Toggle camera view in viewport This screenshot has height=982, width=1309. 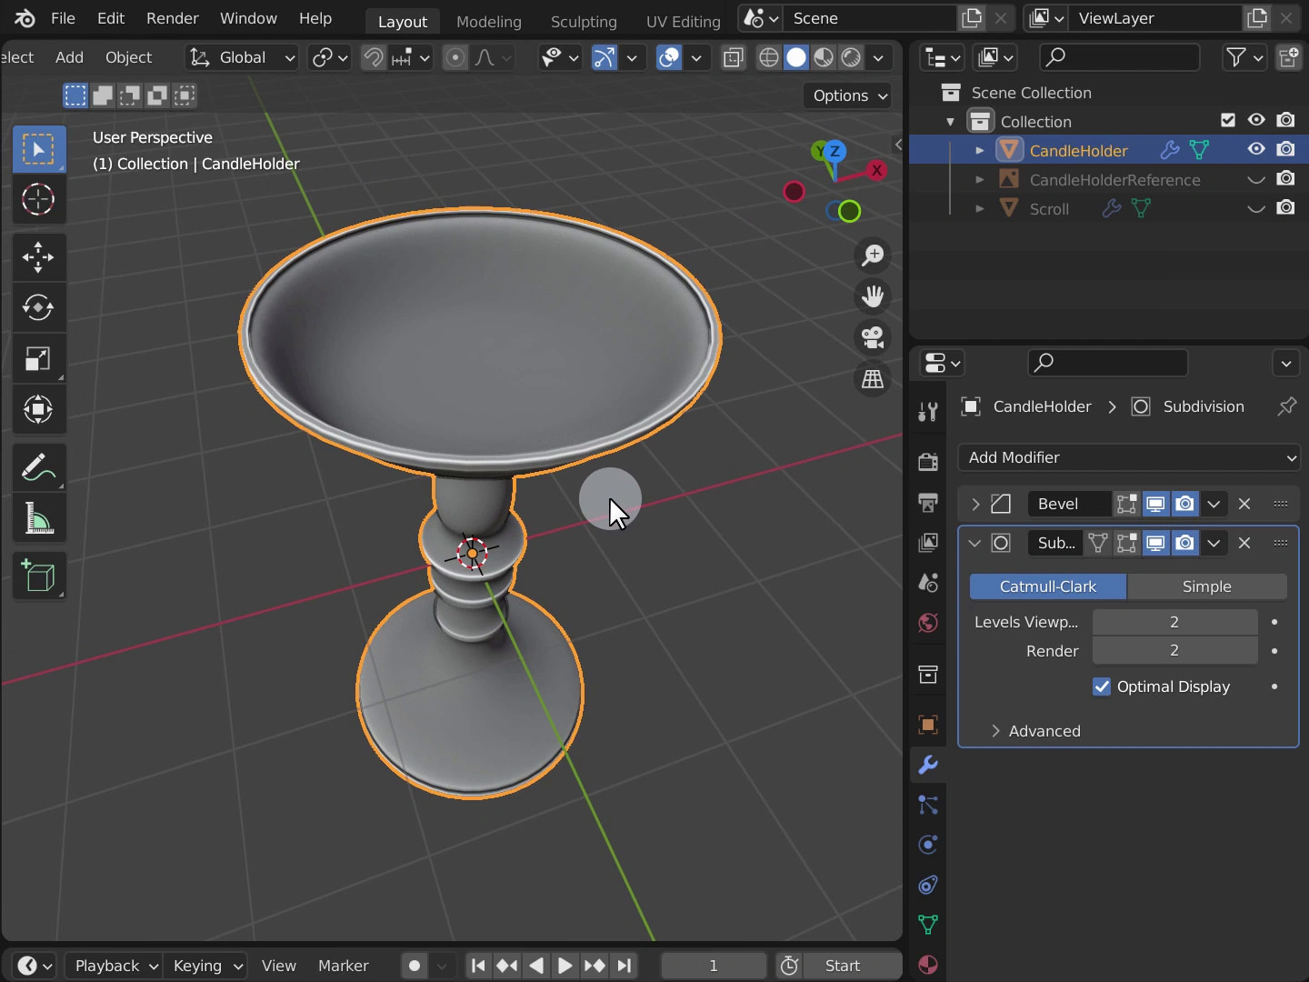tap(873, 337)
